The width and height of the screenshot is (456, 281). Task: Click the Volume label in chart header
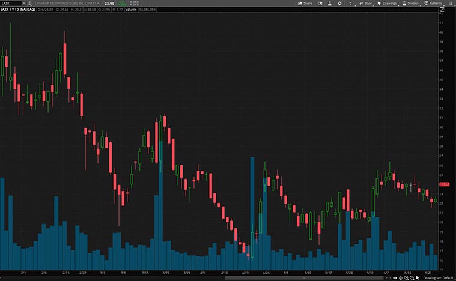pos(132,10)
